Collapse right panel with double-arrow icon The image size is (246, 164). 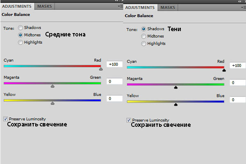(239, 2)
